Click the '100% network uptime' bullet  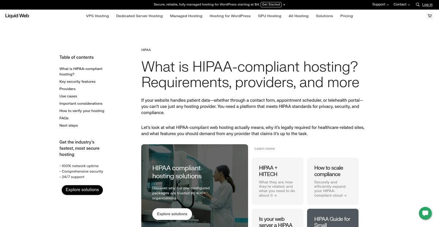click(79, 166)
